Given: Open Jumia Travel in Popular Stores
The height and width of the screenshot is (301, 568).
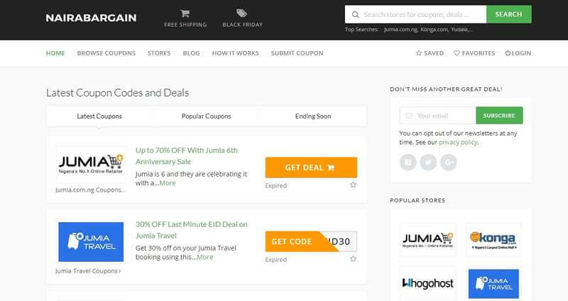Looking at the screenshot, I should 493,284.
